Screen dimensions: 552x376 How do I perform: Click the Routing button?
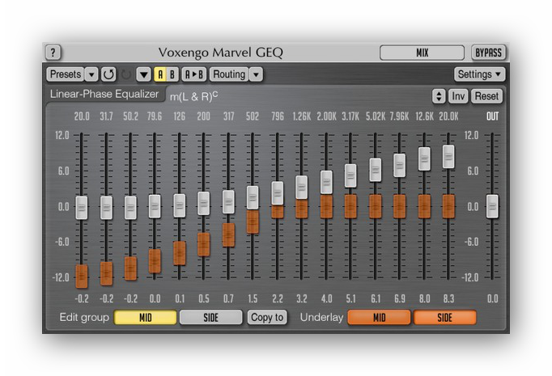[x=229, y=74]
